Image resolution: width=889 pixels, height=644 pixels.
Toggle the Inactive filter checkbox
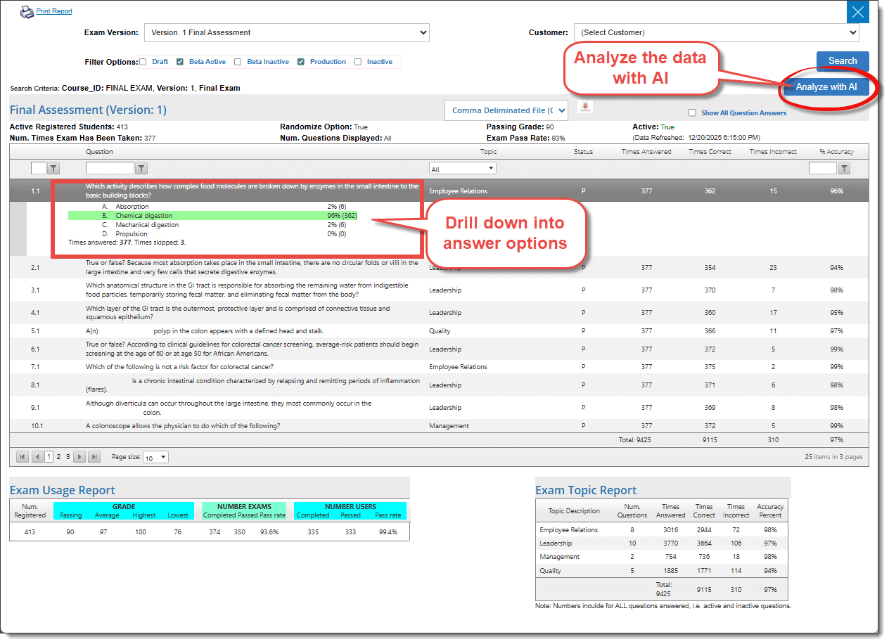coord(358,62)
